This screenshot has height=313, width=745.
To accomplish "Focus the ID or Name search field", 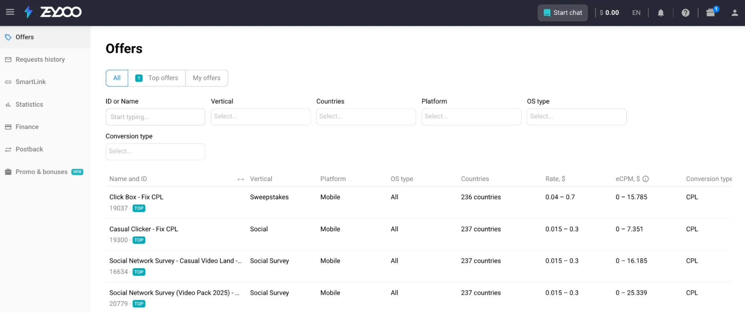I will 155,117.
